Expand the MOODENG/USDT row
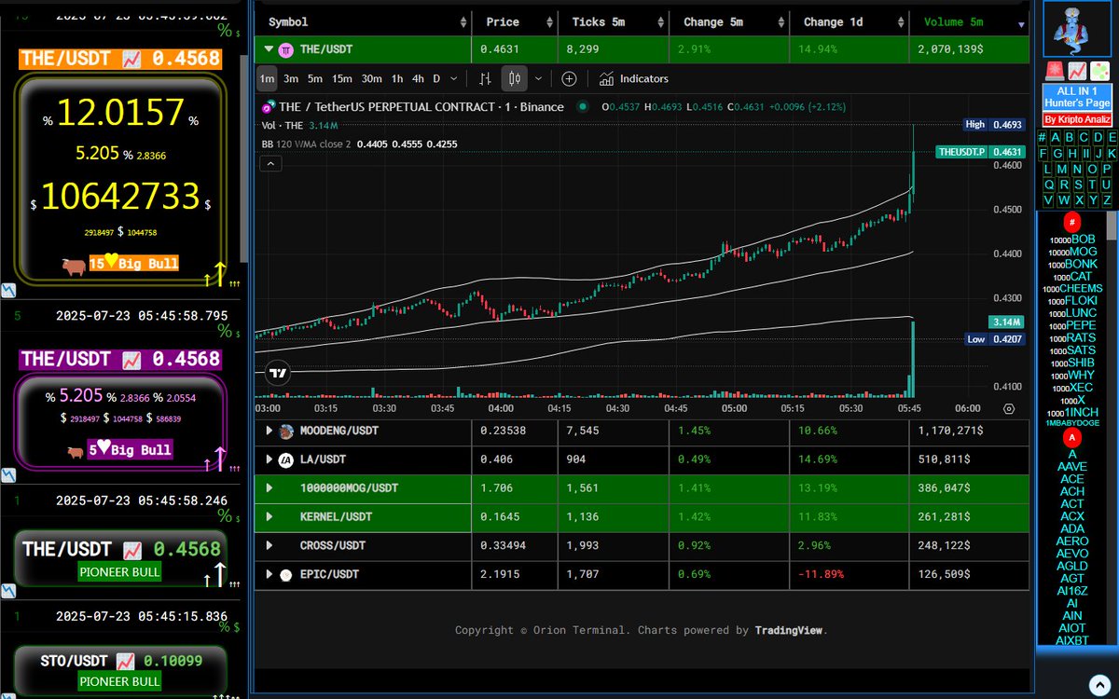 coord(269,432)
